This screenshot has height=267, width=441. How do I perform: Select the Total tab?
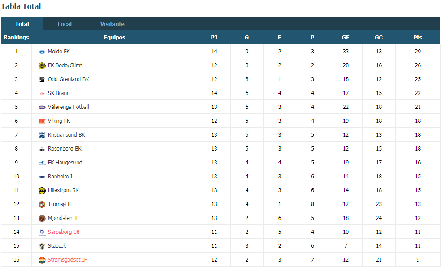click(22, 24)
